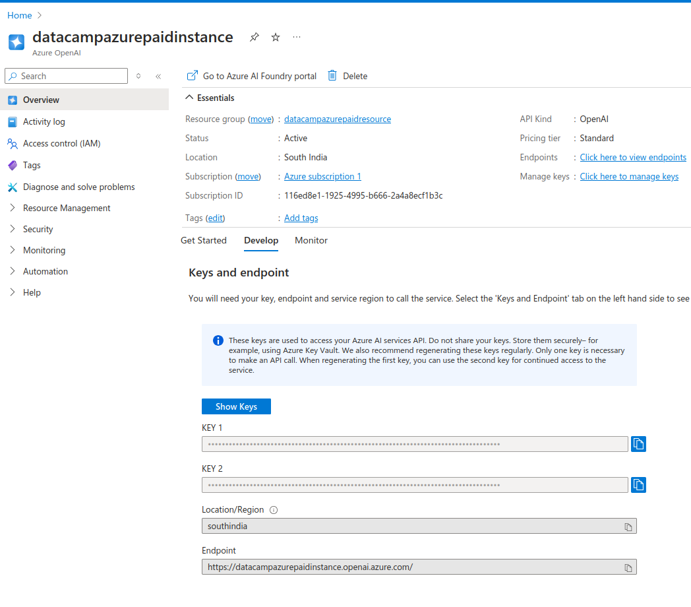The width and height of the screenshot is (691, 607).
Task: Copy the southindia region value
Action: (x=628, y=527)
